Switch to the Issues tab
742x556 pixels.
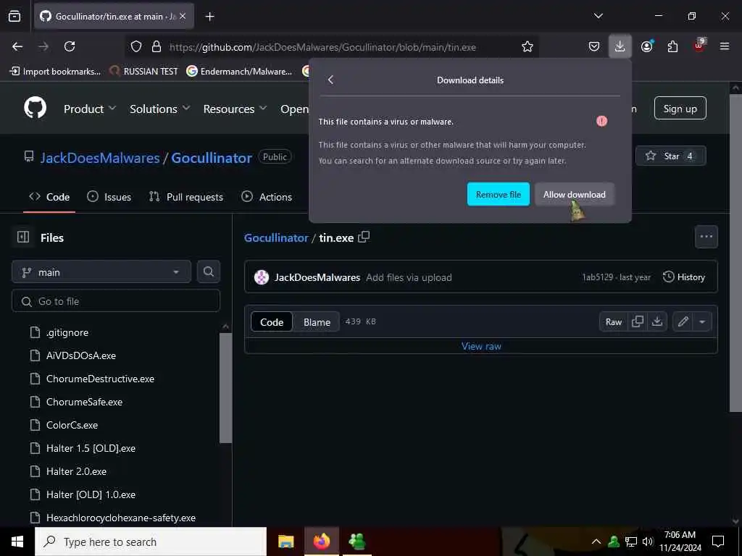[109, 197]
